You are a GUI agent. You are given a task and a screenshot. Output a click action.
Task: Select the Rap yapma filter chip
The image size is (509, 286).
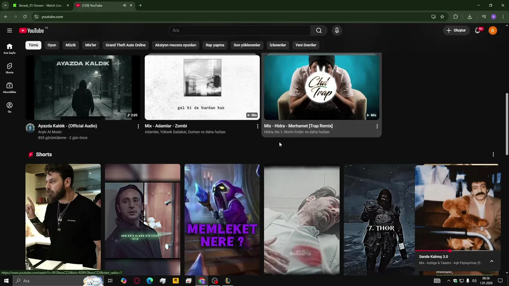pos(215,45)
